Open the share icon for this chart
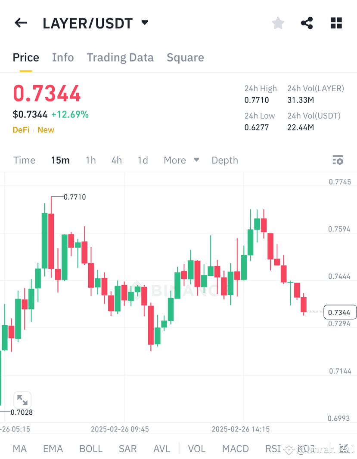 pyautogui.click(x=307, y=23)
